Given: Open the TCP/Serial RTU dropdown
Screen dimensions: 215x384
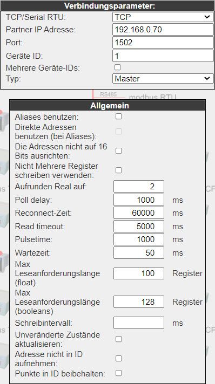Looking at the screenshot, I should pos(163,17).
